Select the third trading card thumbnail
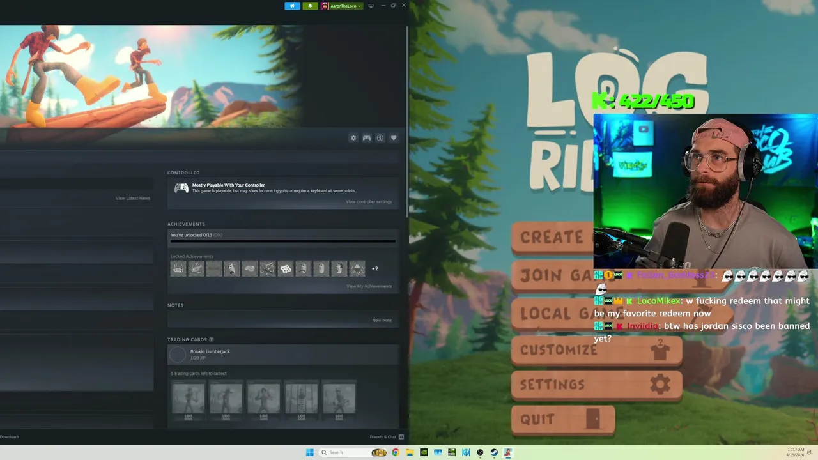Screen dimensions: 818x460 tap(263, 400)
